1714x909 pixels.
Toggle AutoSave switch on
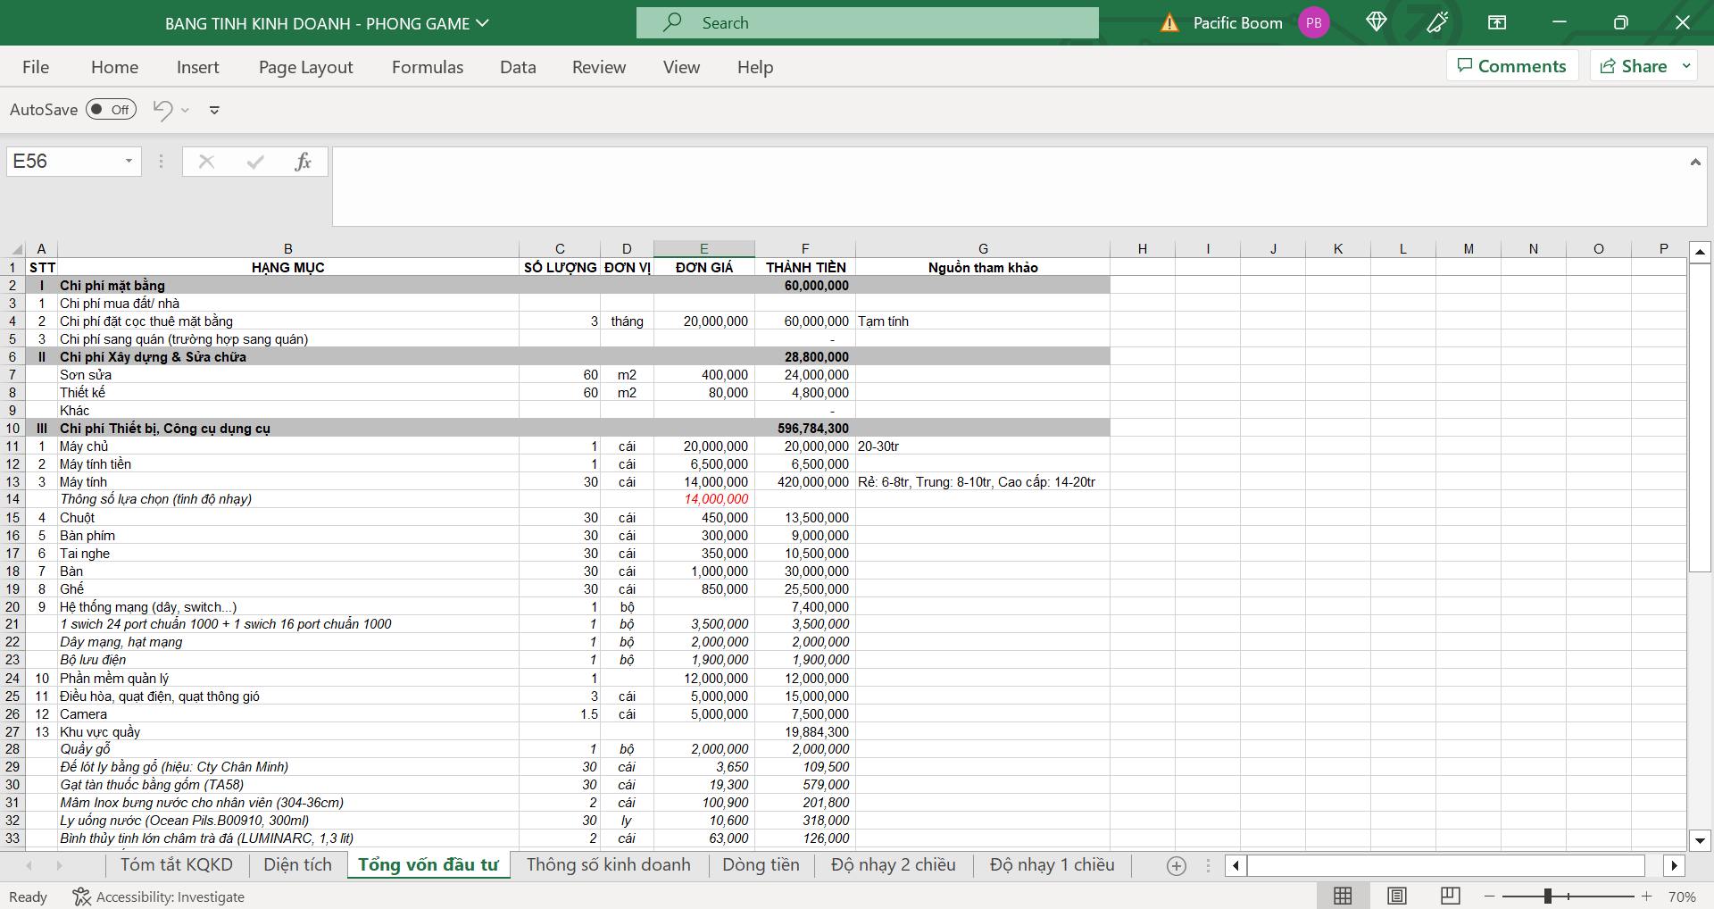pyautogui.click(x=111, y=110)
